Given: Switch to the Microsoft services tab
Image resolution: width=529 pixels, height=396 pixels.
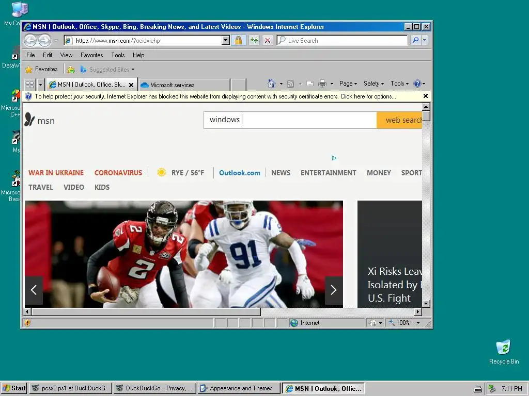Looking at the screenshot, I should [x=184, y=85].
